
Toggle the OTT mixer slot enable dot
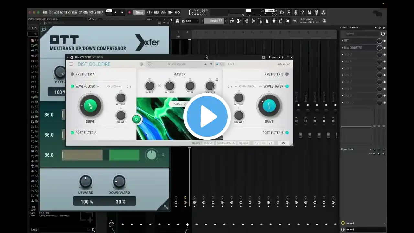pyautogui.click(x=384, y=41)
